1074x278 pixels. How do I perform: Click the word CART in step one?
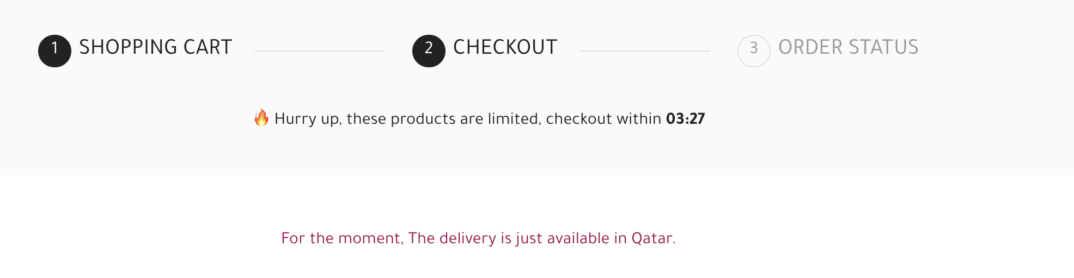[x=208, y=47]
